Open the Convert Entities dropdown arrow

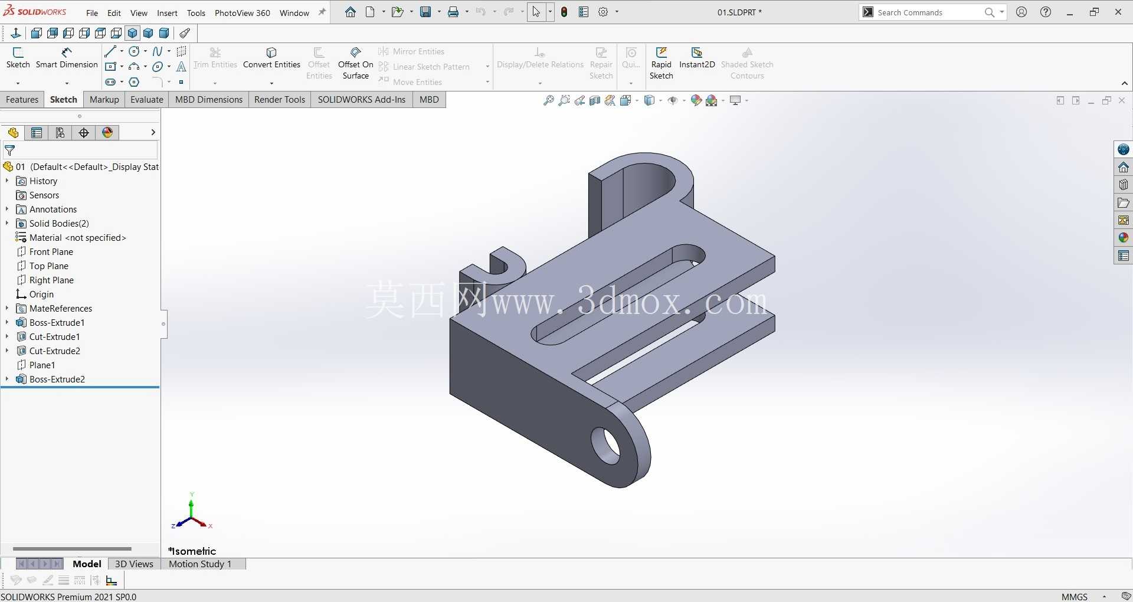point(271,83)
